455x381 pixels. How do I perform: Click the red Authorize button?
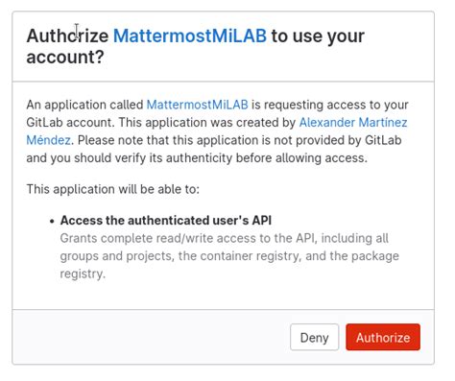tap(383, 337)
